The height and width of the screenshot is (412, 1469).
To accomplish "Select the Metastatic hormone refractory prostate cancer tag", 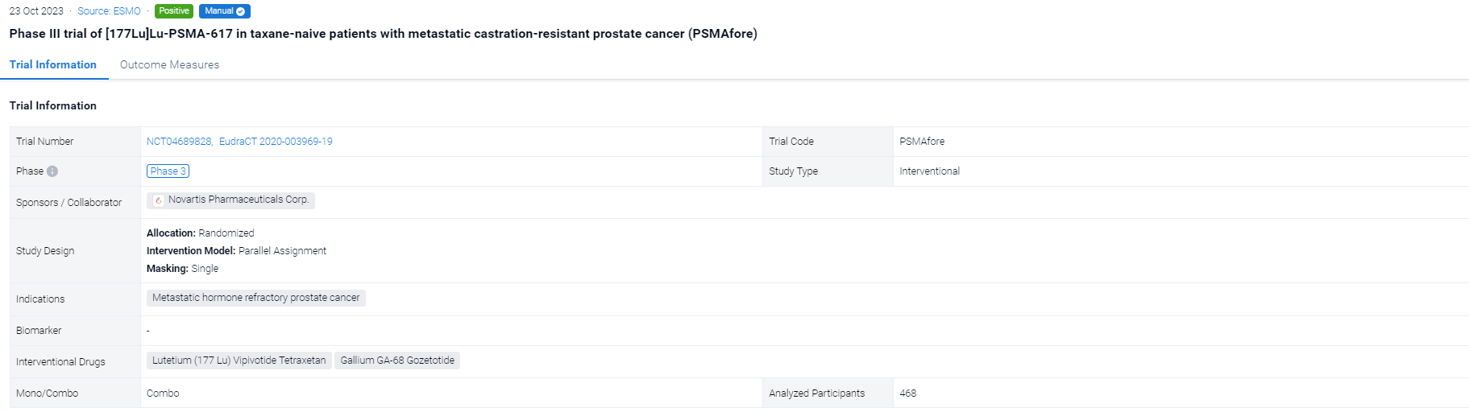I will 255,298.
